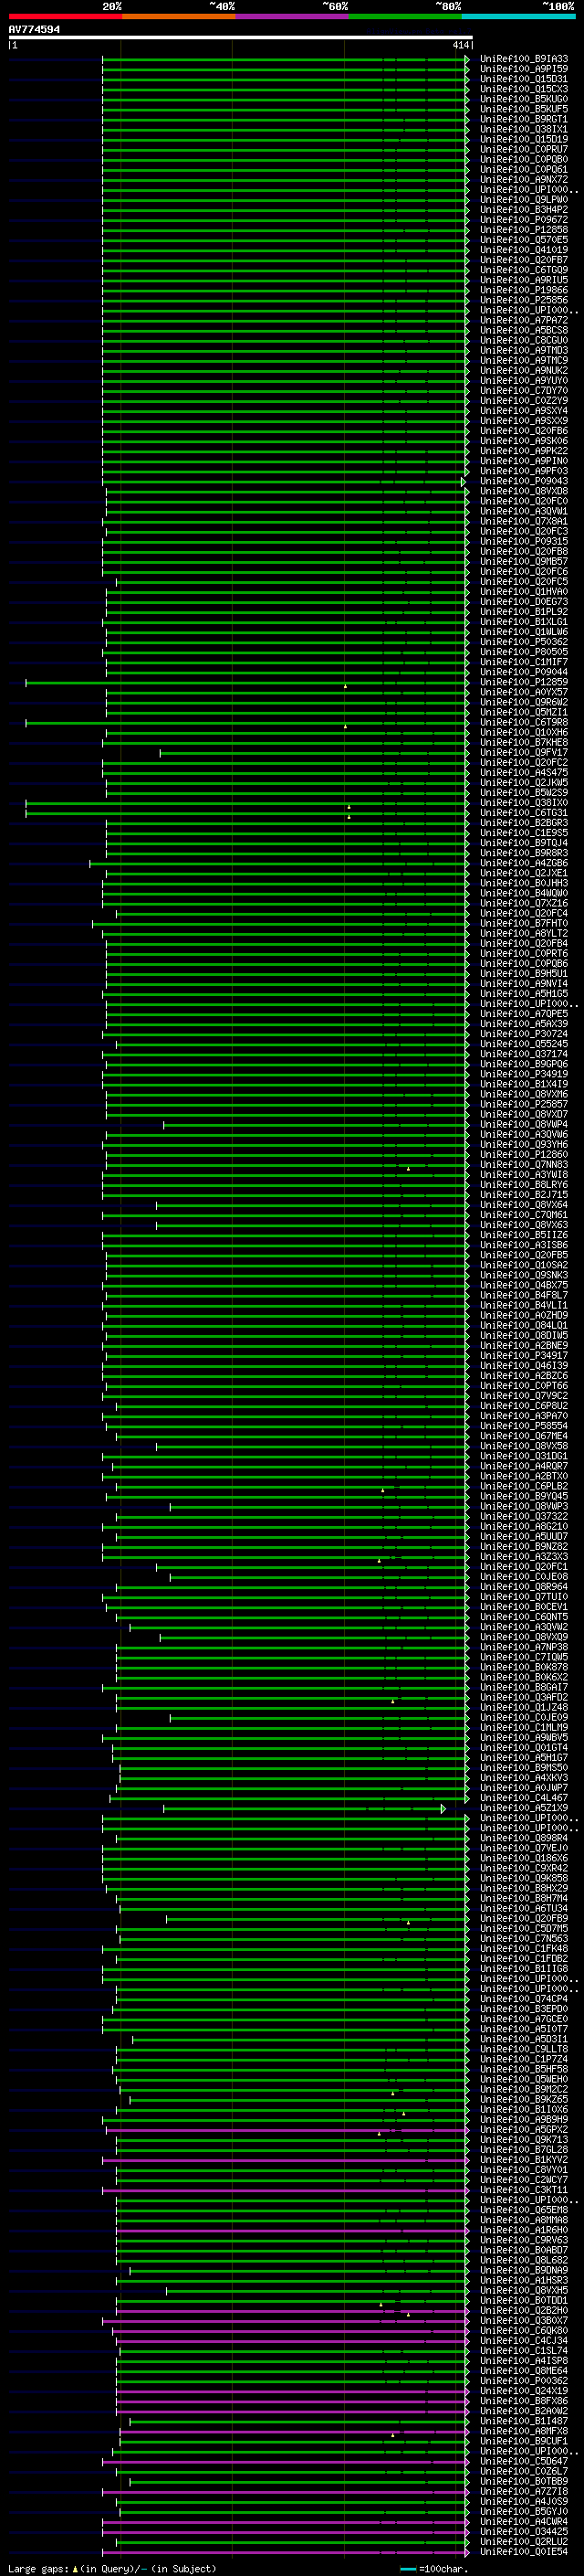This screenshot has height=2576, width=584.
Task: Select the UniRef100_P09043 label
Action: pos(523,481)
